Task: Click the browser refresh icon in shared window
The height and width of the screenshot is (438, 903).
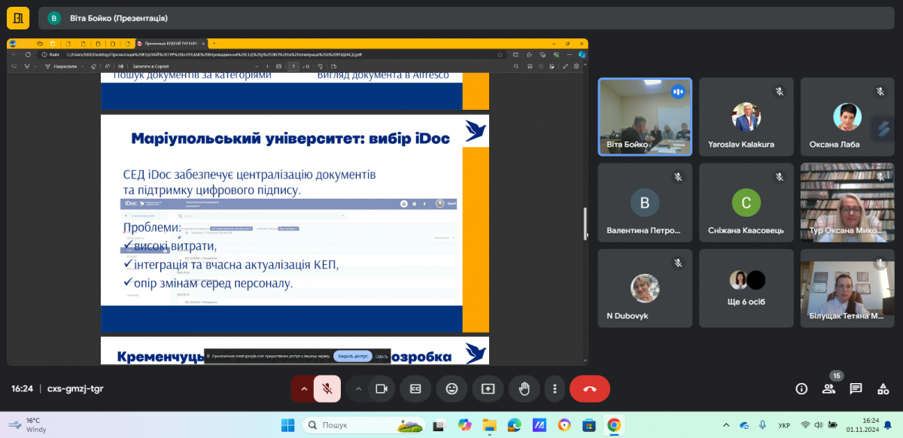Action: pyautogui.click(x=29, y=54)
